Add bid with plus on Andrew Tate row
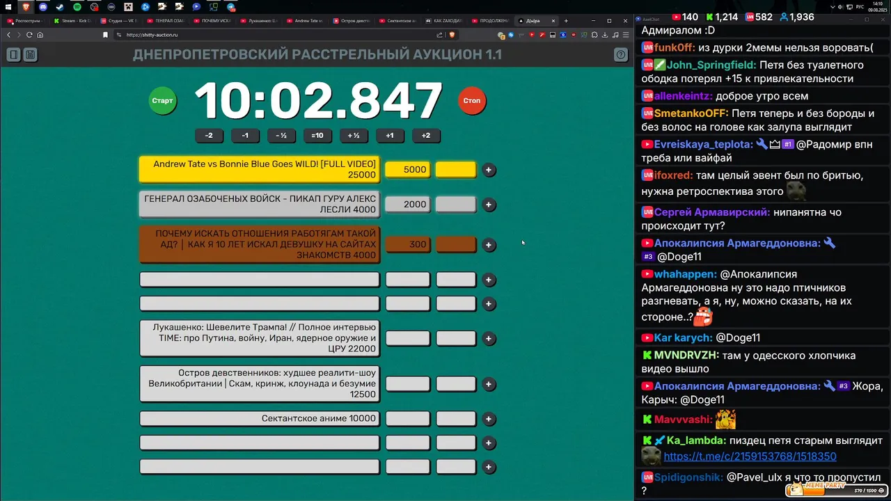891x501 pixels. (x=489, y=170)
